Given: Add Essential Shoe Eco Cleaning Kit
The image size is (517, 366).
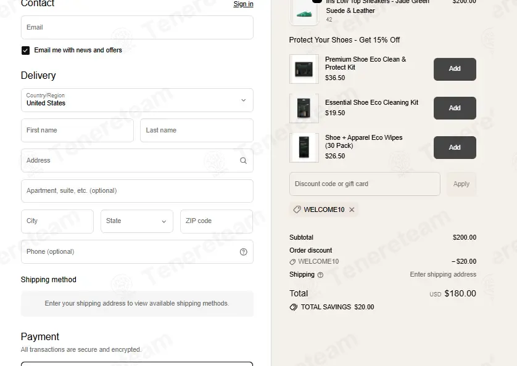Looking at the screenshot, I should click(x=455, y=108).
